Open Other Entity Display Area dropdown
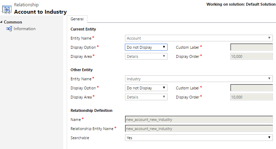Screen dimensions: 276x149 tap(146, 97)
